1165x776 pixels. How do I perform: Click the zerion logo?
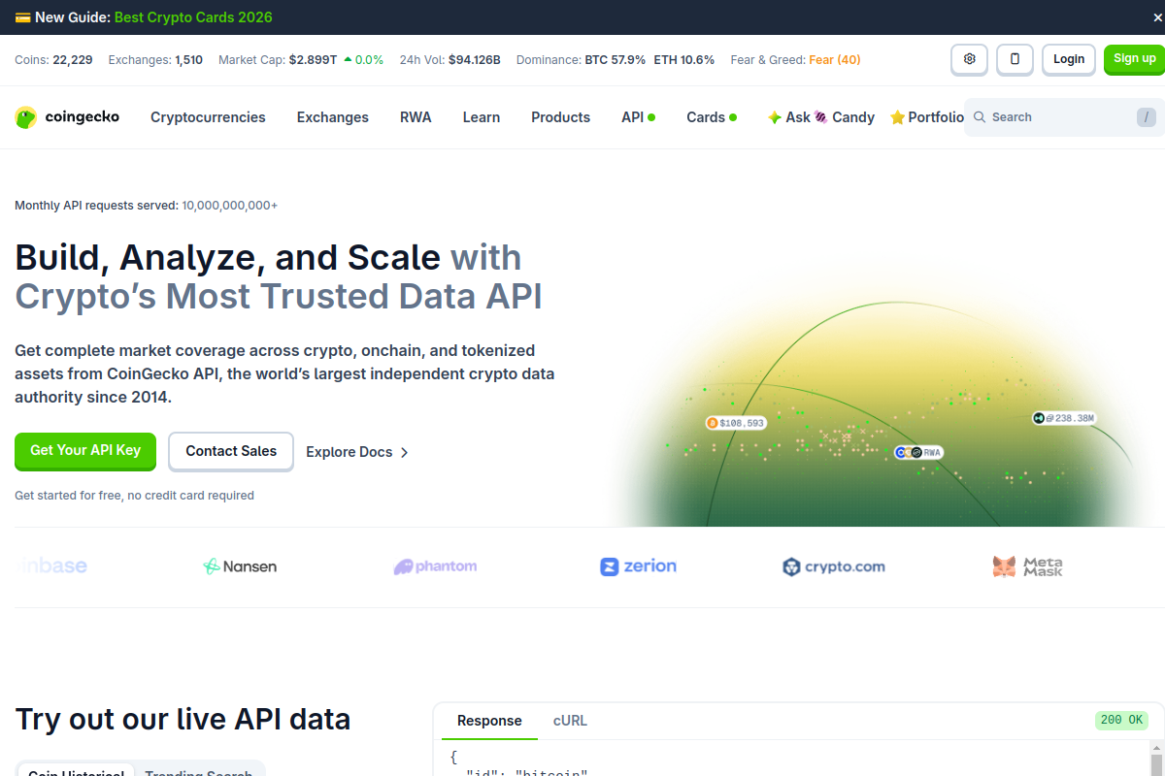pyautogui.click(x=638, y=566)
